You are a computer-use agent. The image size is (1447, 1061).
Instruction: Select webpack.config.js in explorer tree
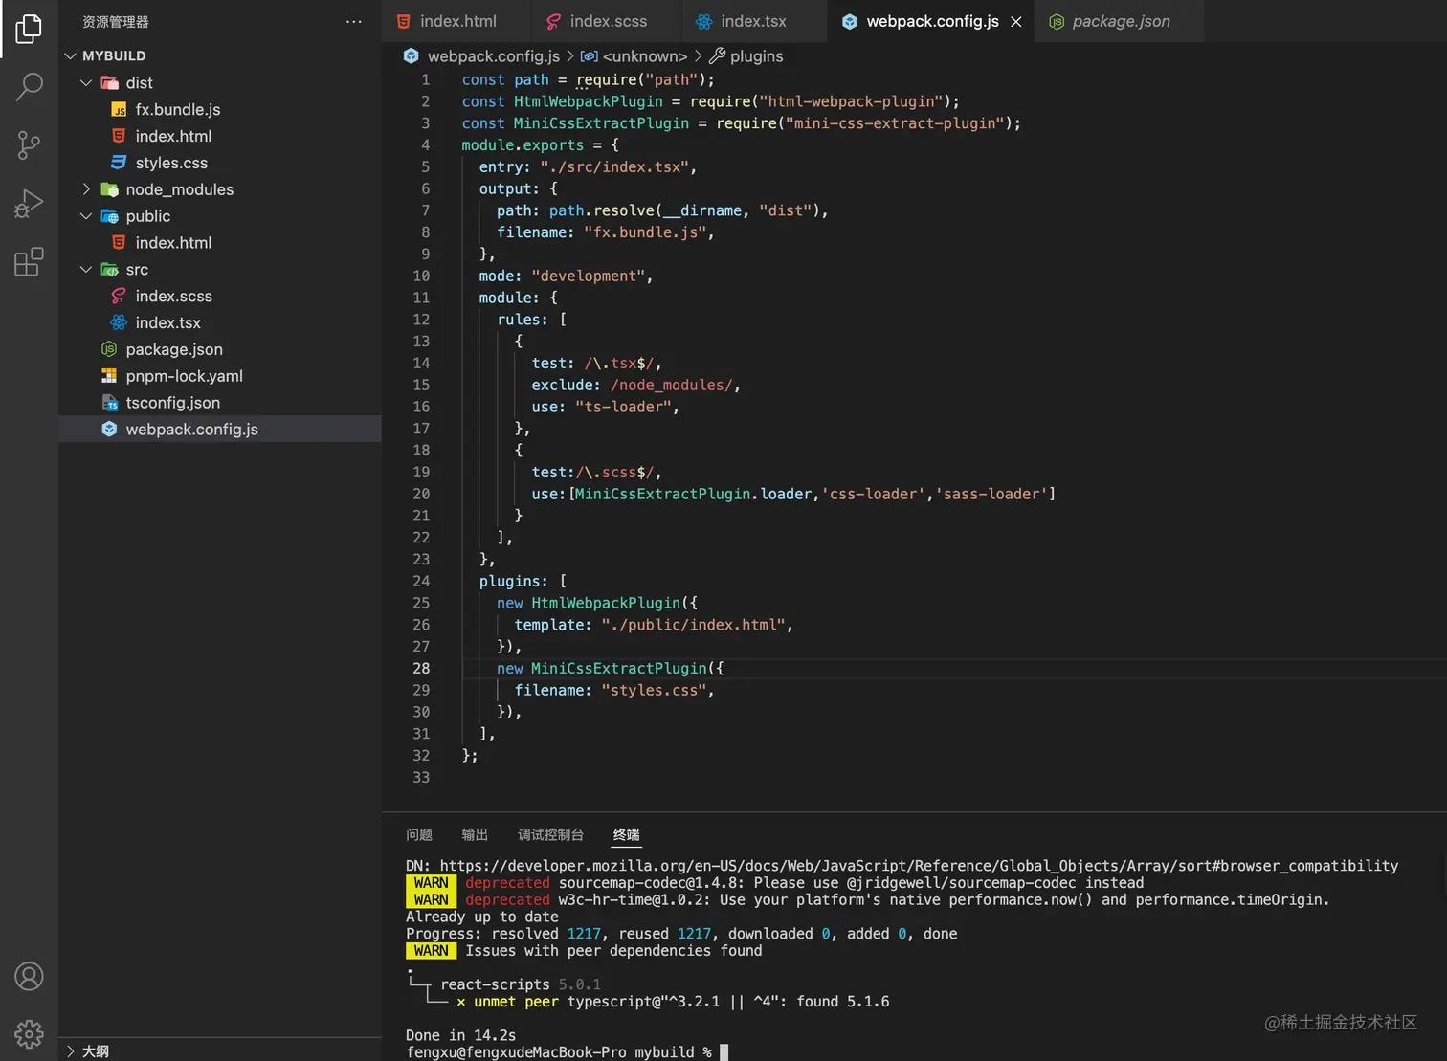coord(220,430)
